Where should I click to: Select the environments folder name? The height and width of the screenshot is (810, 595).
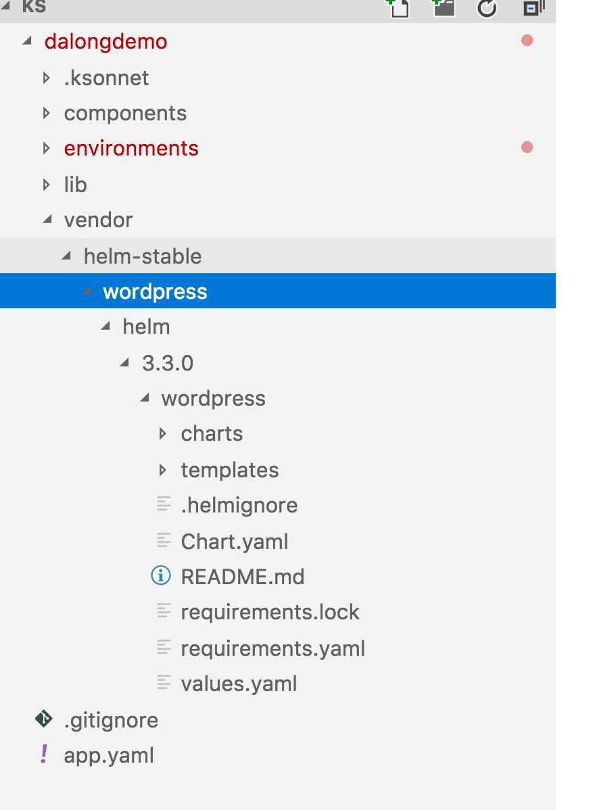tap(131, 148)
